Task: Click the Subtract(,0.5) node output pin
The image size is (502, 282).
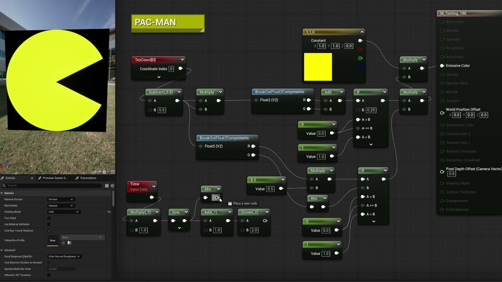Action: tap(177, 101)
